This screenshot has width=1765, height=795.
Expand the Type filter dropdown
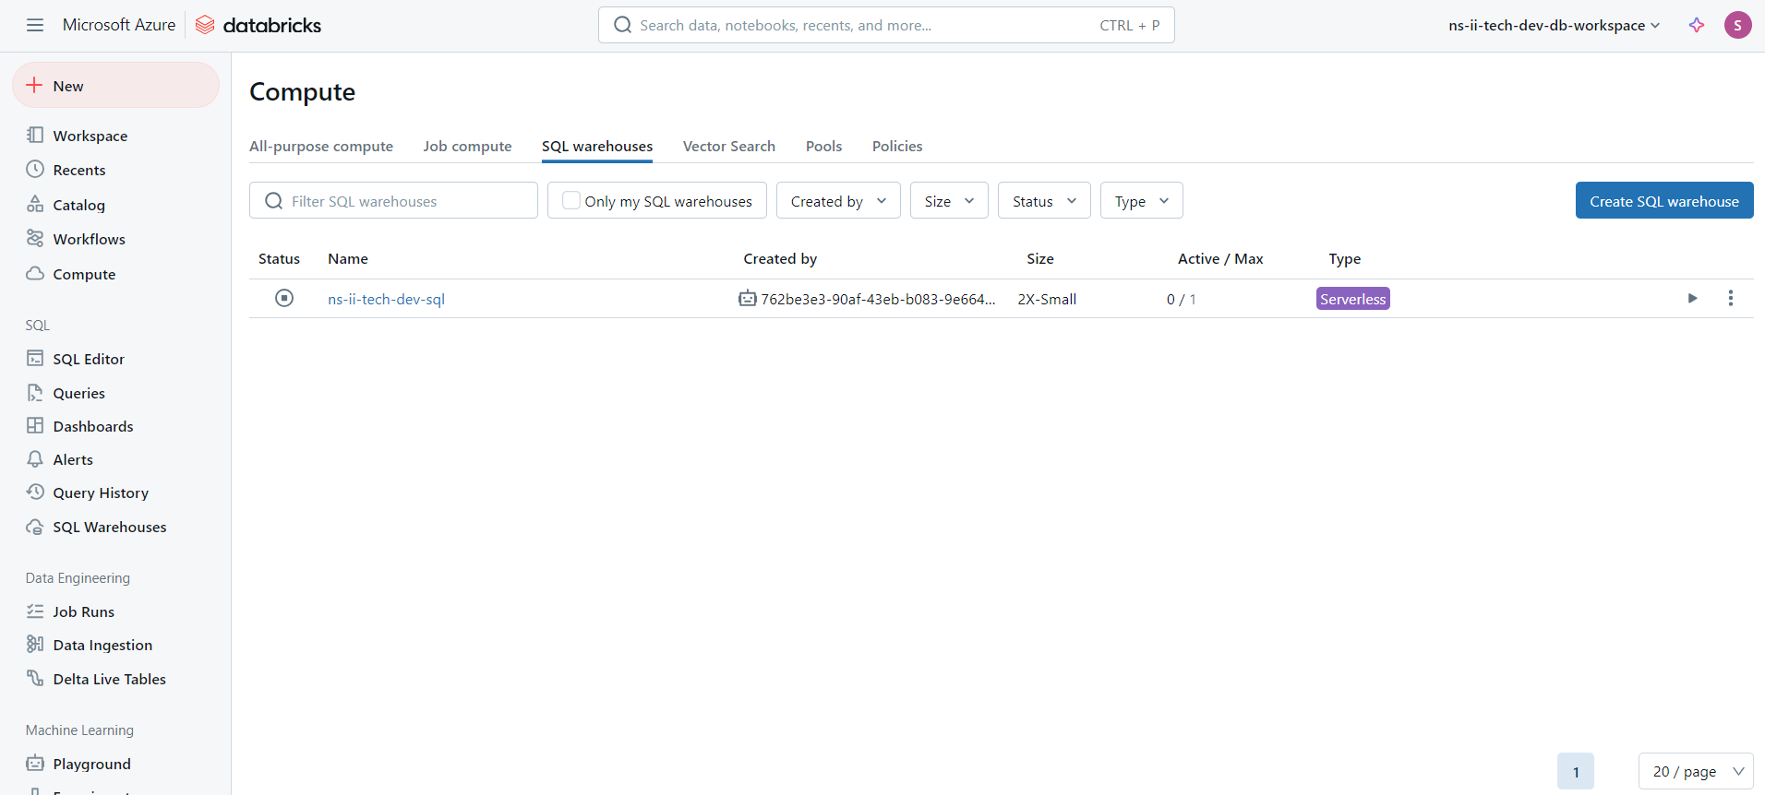[x=1142, y=200]
